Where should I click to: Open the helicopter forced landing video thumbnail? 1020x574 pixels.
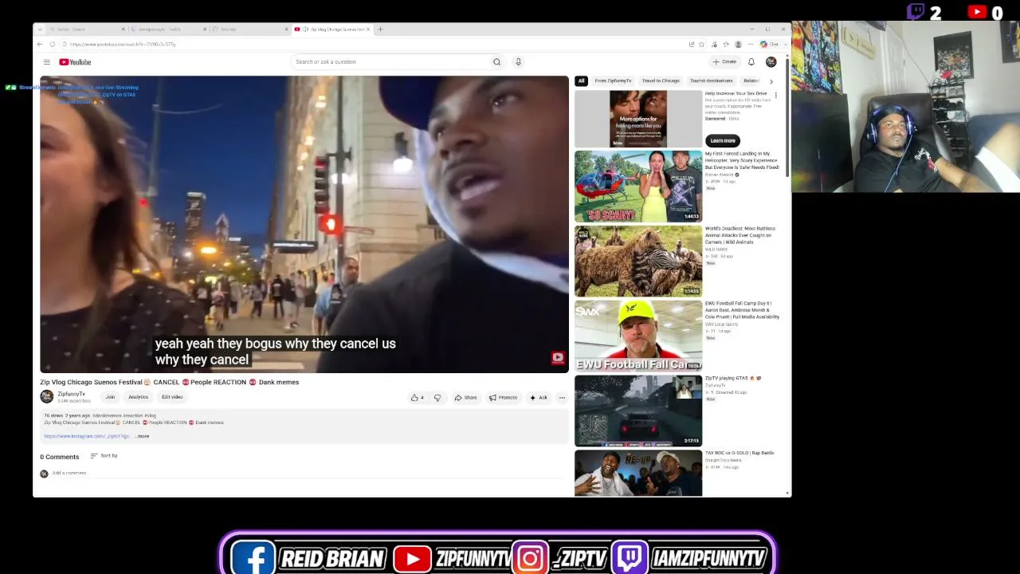638,187
